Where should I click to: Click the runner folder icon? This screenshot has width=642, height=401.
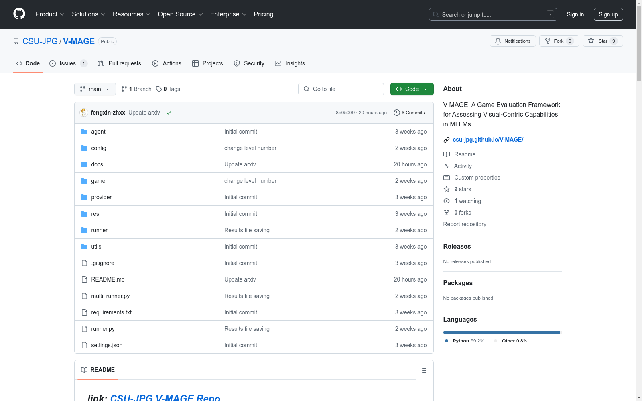click(84, 230)
